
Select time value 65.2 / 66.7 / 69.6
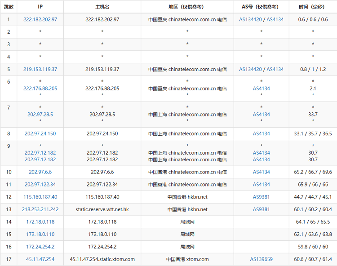pos(313,172)
